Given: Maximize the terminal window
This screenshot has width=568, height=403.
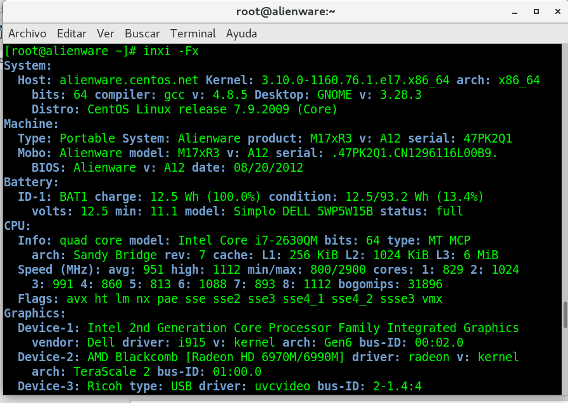Looking at the screenshot, I should pyautogui.click(x=536, y=11).
